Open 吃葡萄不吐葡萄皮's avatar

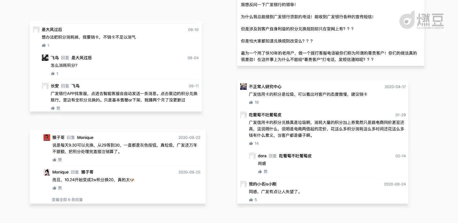point(243,115)
